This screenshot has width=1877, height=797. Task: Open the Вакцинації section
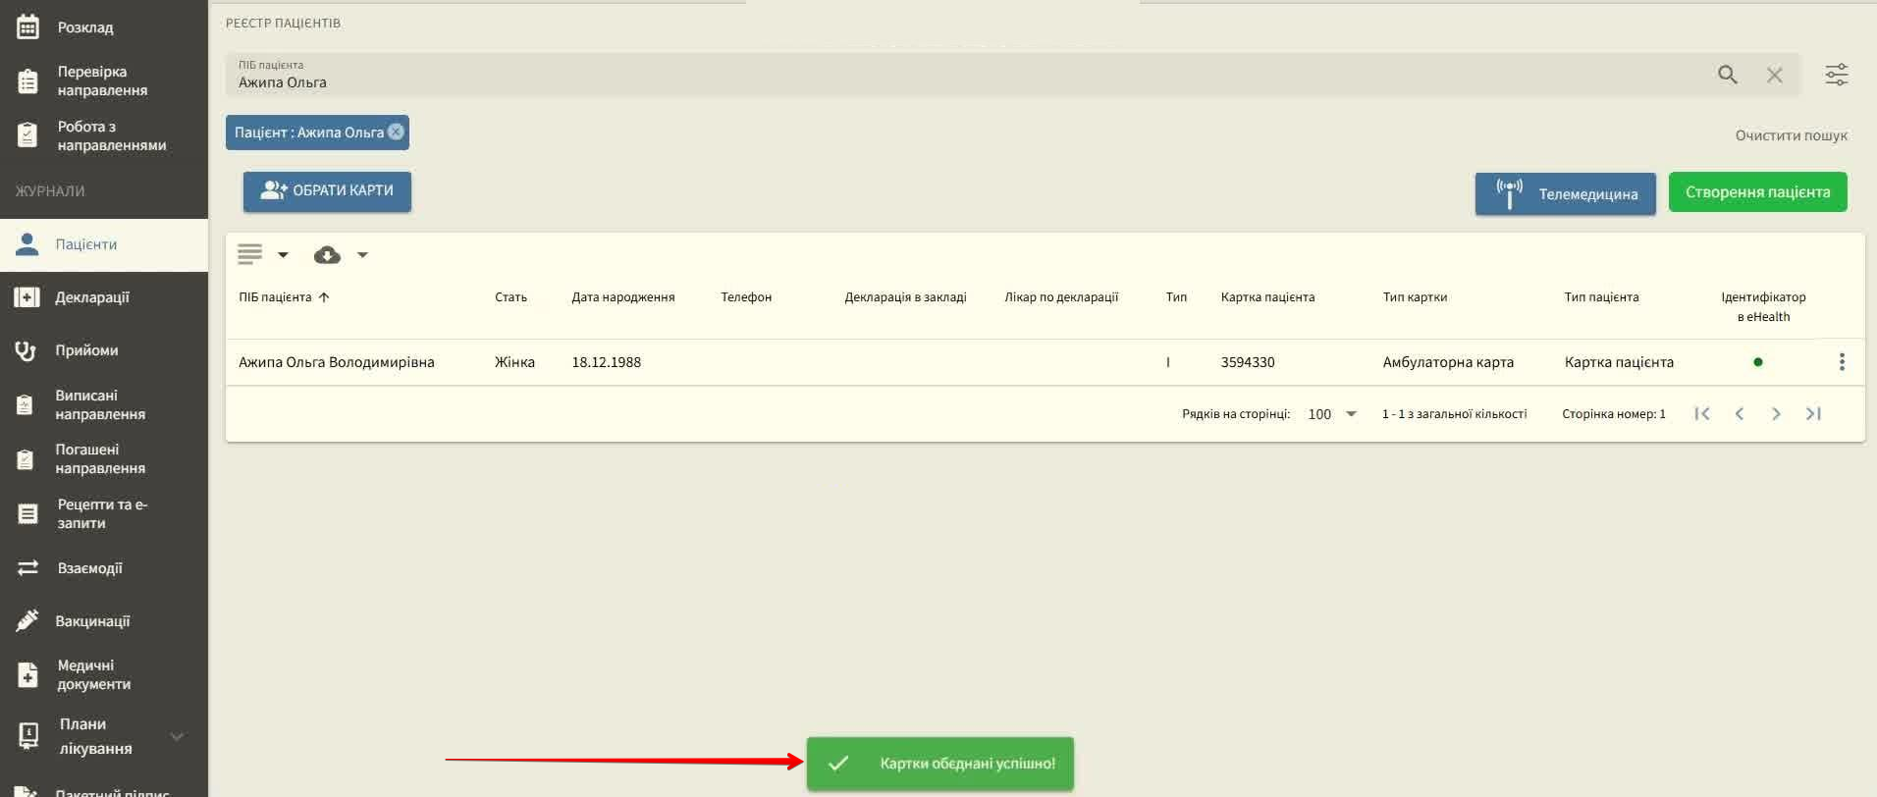(104, 621)
